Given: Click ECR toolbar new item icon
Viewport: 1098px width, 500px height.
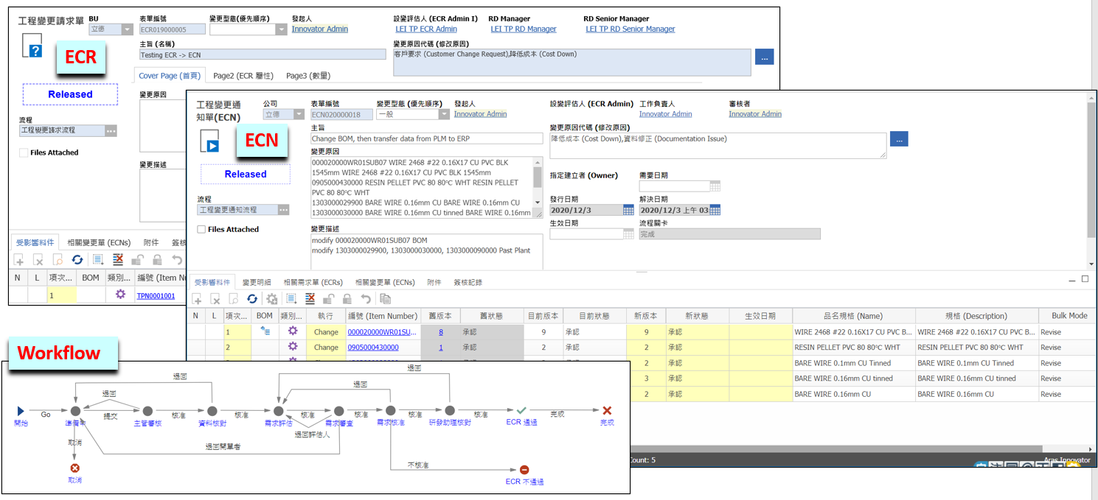Looking at the screenshot, I should point(19,260).
